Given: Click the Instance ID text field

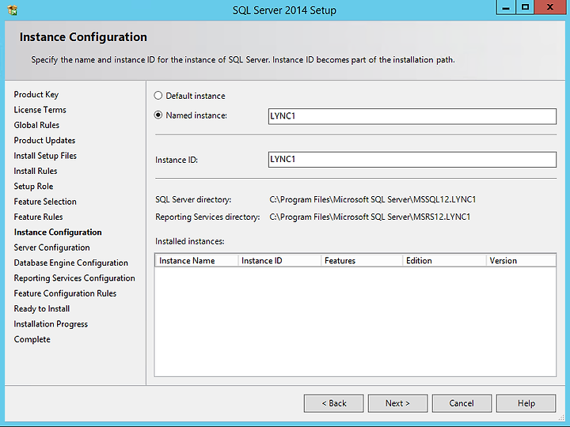Looking at the screenshot, I should pyautogui.click(x=412, y=160).
